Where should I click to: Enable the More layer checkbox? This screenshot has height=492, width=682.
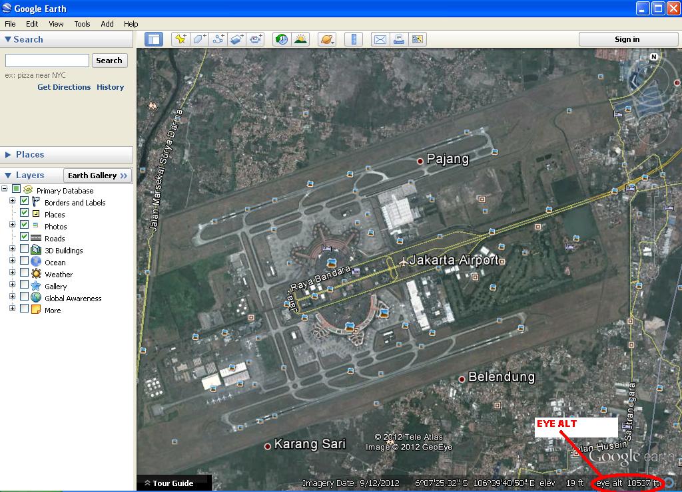pos(25,308)
